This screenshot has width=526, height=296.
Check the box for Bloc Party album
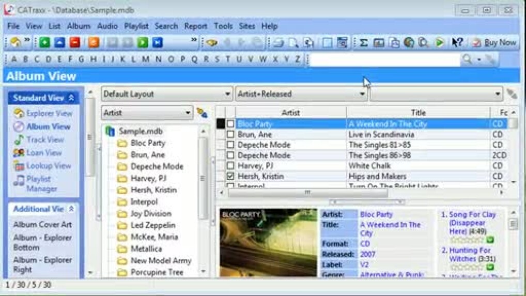230,124
